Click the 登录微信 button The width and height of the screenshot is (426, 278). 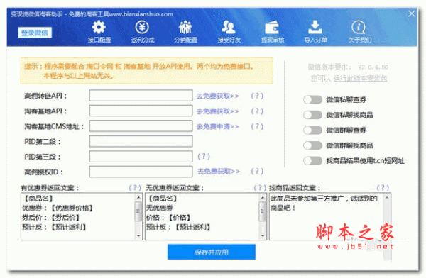click(35, 33)
